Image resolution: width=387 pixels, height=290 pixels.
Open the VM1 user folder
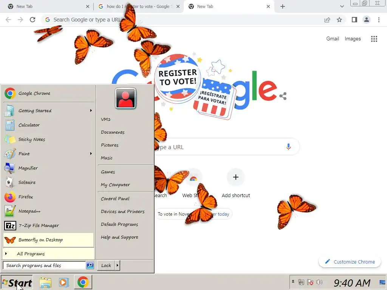point(106,119)
